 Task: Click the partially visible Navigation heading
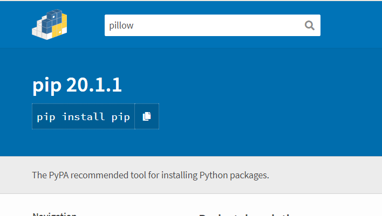54,214
